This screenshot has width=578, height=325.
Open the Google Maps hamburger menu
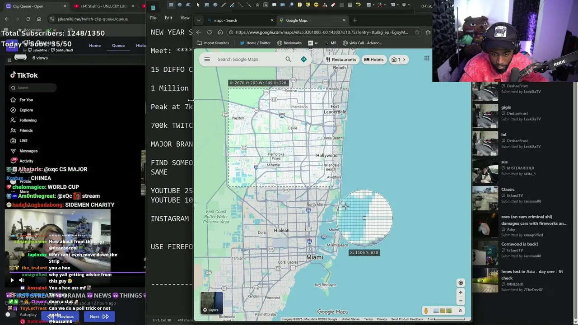pos(207,59)
